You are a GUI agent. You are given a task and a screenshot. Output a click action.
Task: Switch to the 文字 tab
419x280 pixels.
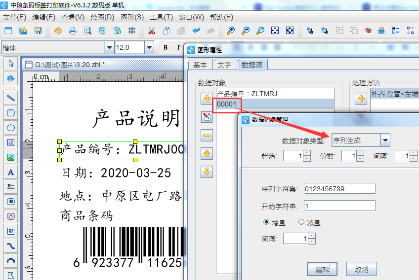tap(224, 65)
